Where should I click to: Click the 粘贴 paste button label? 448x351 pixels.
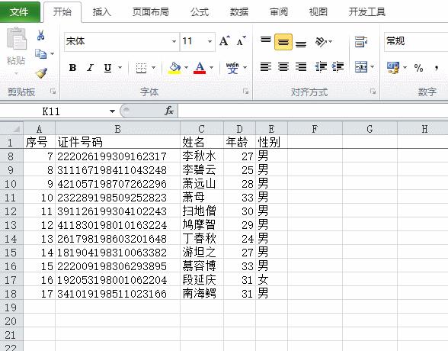[16, 60]
